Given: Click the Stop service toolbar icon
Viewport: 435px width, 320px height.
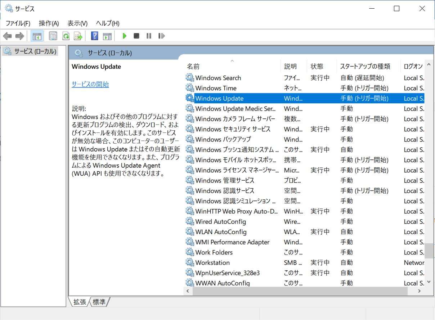Looking at the screenshot, I should pyautogui.click(x=136, y=36).
